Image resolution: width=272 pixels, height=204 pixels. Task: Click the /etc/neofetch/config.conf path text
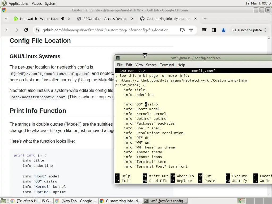(38, 97)
